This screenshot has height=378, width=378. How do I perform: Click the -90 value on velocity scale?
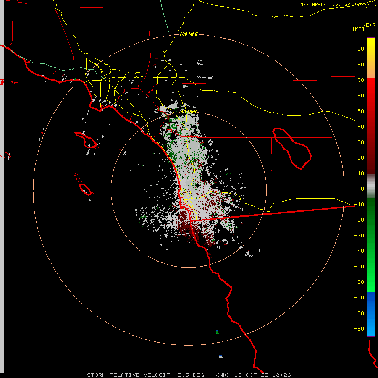tap(359, 329)
